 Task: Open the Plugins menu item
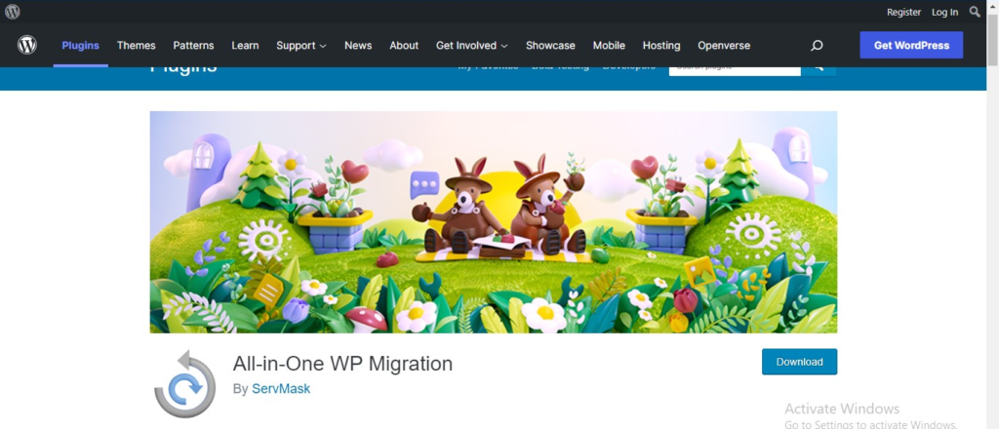coord(80,46)
